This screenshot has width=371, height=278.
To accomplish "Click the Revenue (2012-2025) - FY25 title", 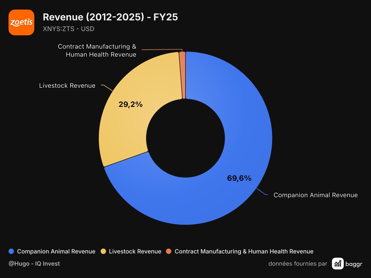I will pos(110,17).
